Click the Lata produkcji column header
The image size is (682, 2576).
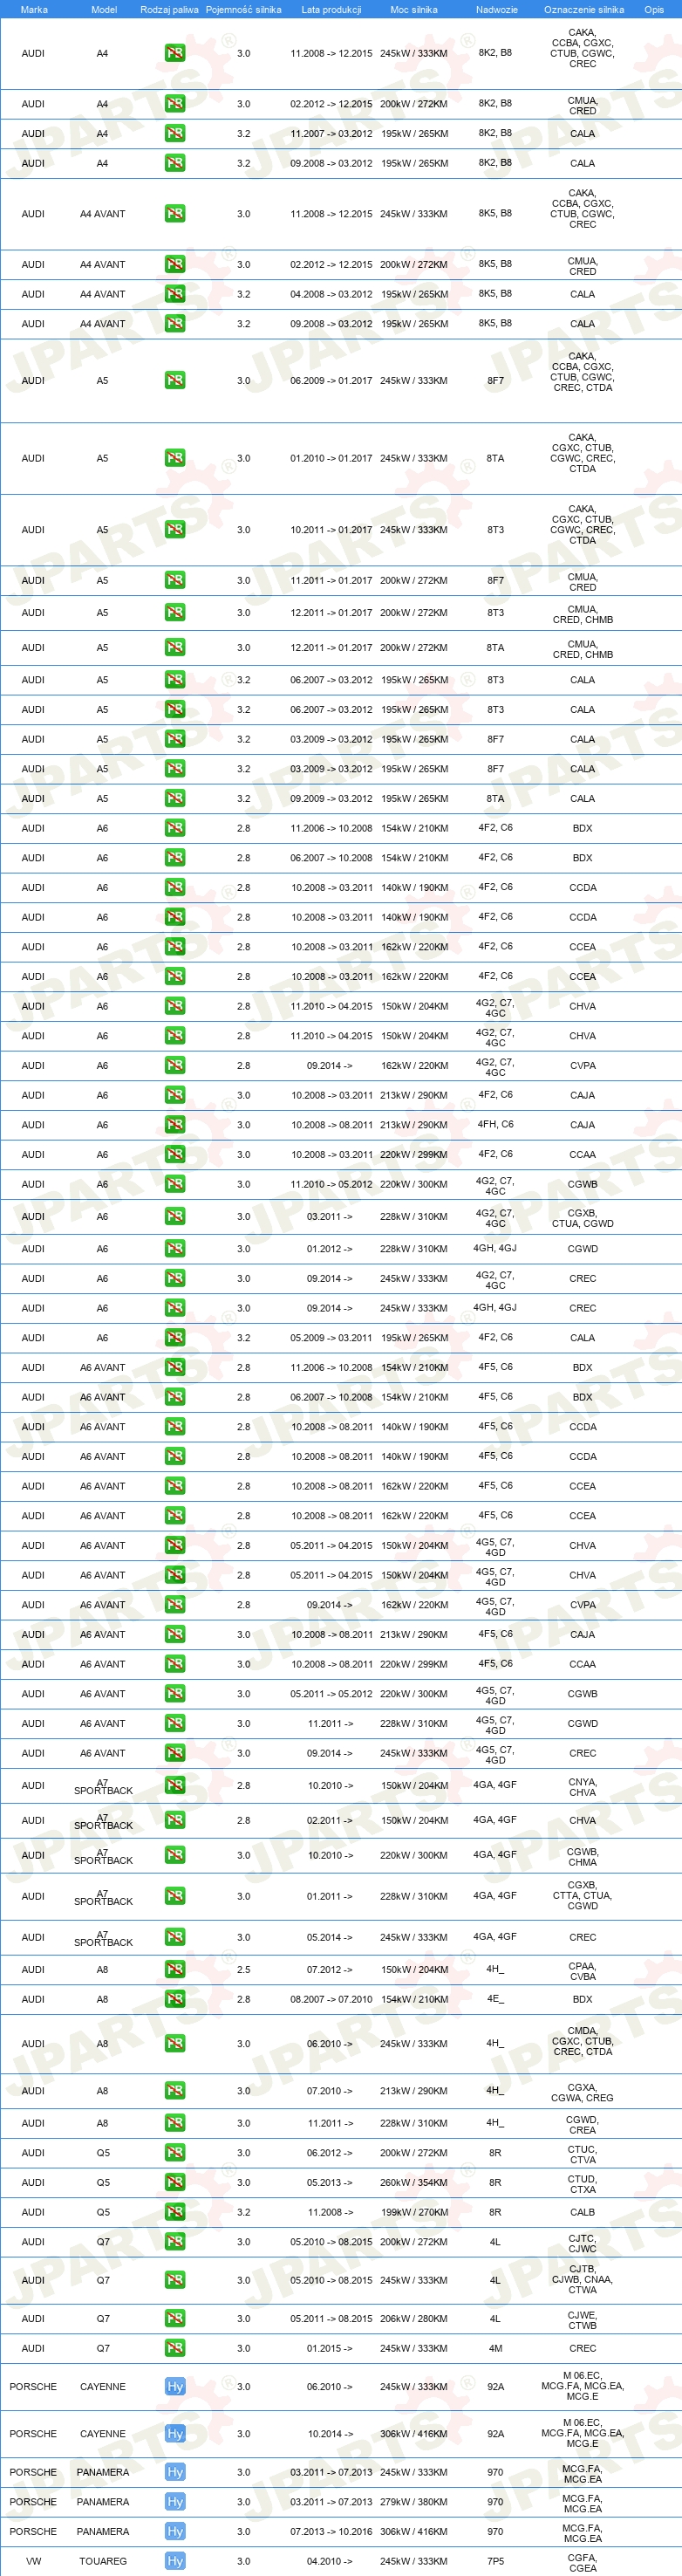click(331, 10)
